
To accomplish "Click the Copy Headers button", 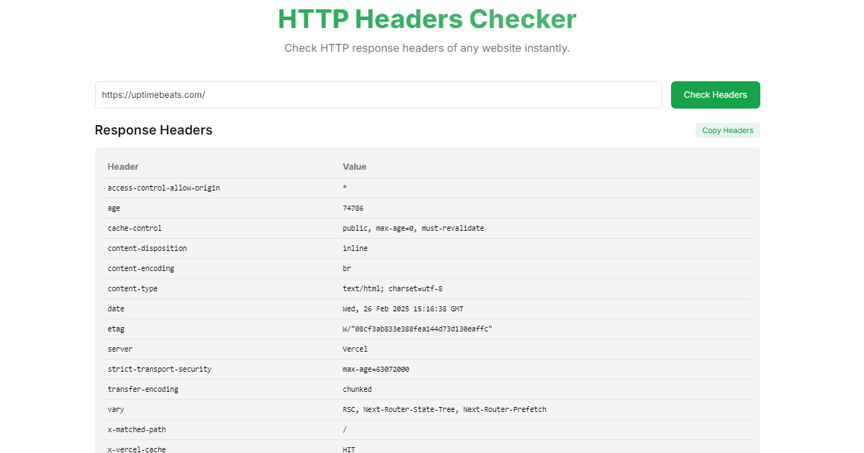I will [x=727, y=130].
